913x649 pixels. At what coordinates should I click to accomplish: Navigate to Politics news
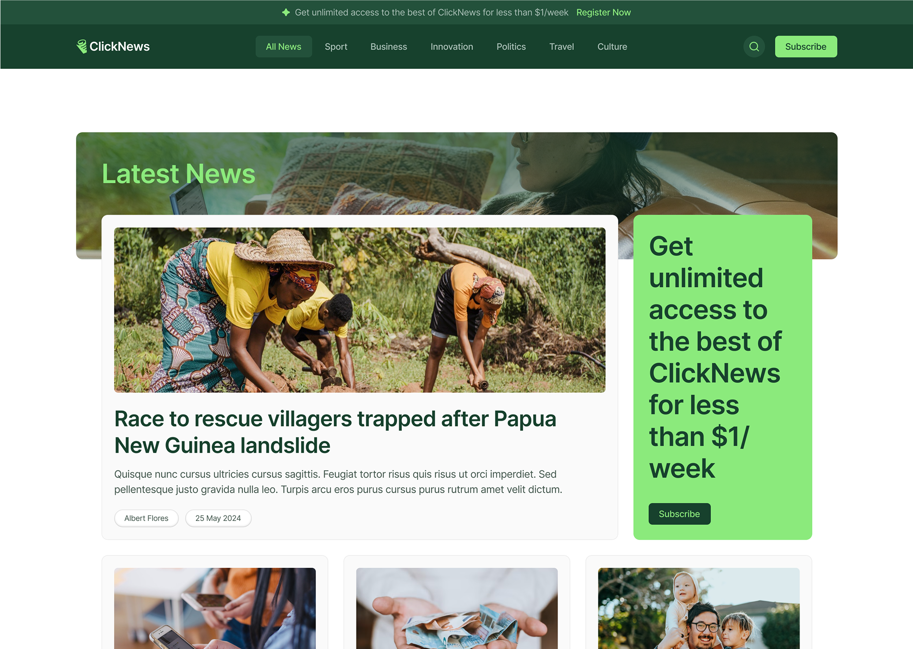(x=511, y=46)
